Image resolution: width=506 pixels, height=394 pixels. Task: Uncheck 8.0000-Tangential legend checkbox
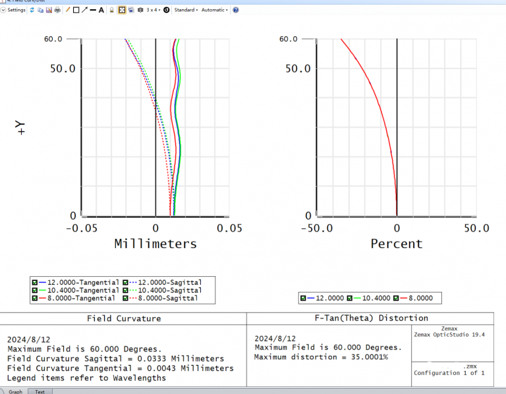pyautogui.click(x=35, y=299)
